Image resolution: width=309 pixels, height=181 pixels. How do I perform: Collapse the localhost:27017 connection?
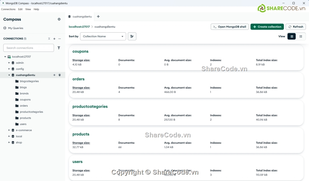click(x=5, y=57)
